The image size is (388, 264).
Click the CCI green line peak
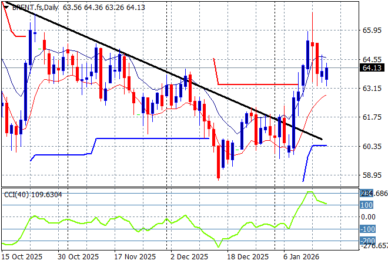(x=310, y=192)
